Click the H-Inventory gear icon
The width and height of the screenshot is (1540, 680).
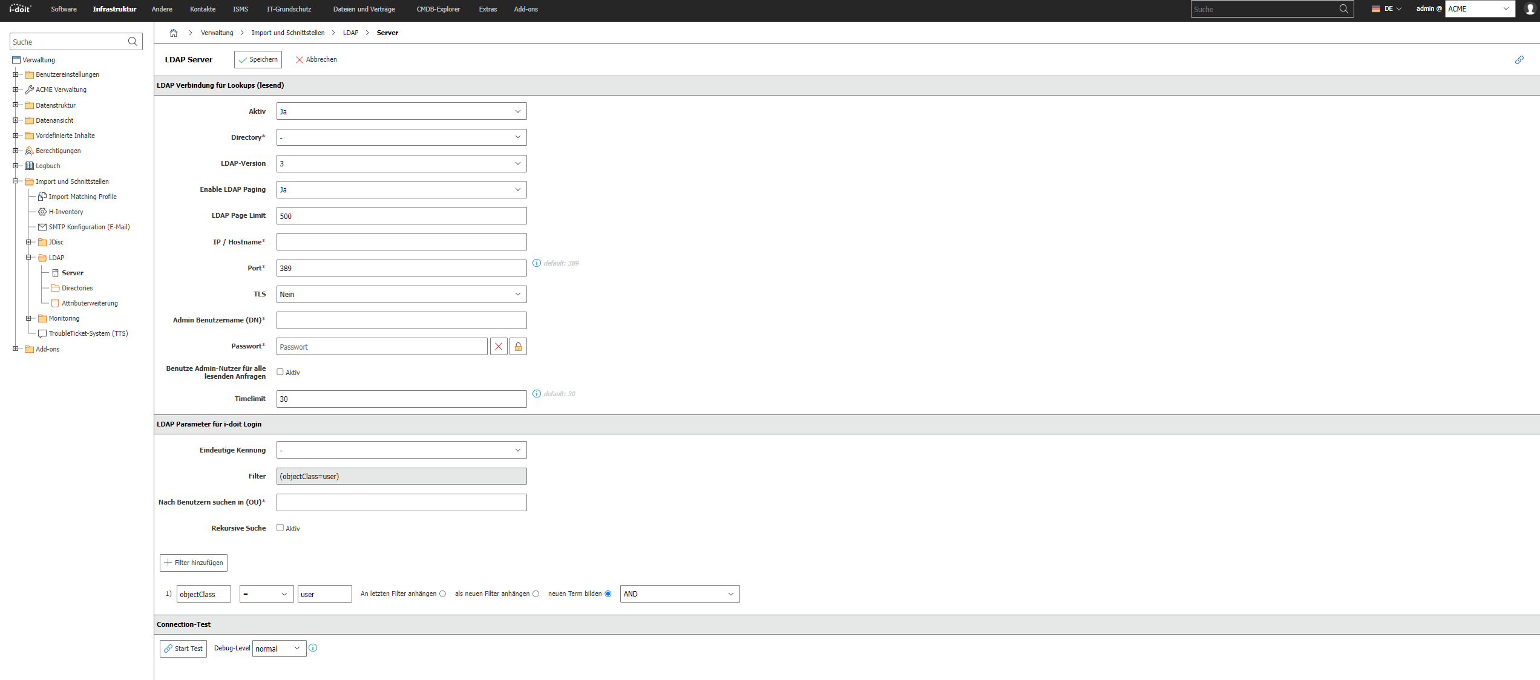pos(42,212)
